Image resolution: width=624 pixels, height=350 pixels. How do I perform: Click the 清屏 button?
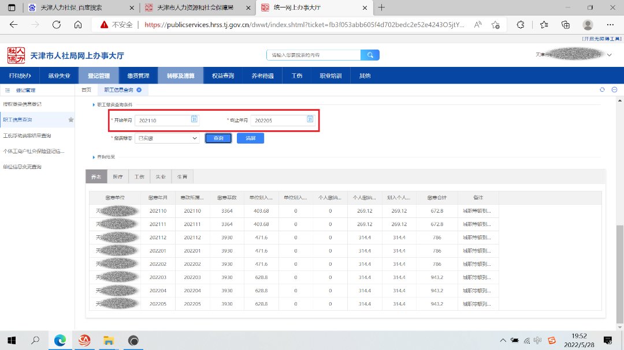click(250, 138)
